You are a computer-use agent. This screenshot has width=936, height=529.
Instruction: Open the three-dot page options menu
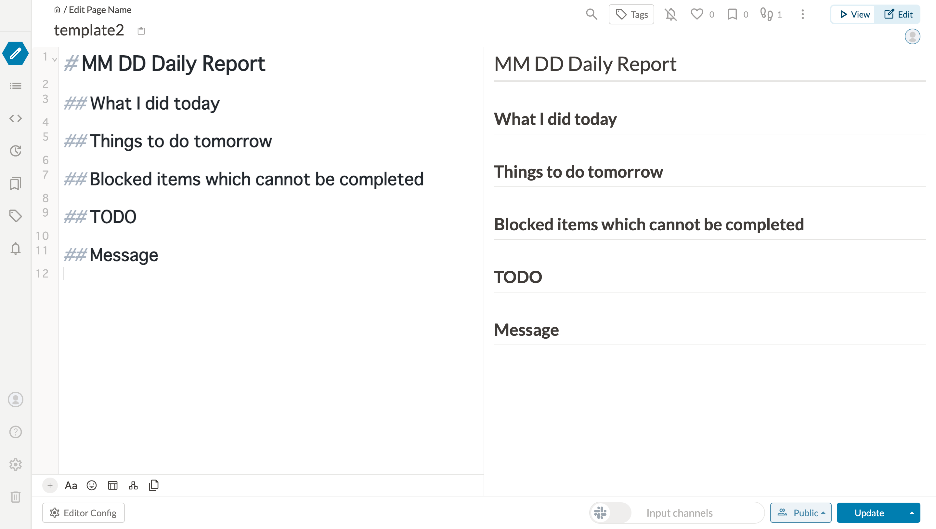803,14
